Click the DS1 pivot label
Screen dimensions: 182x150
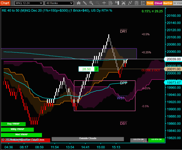pyautogui.click(x=123, y=124)
